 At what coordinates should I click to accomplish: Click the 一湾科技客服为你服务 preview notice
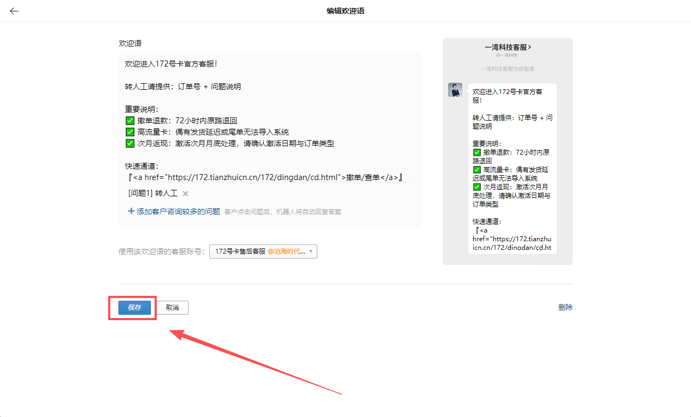508,69
